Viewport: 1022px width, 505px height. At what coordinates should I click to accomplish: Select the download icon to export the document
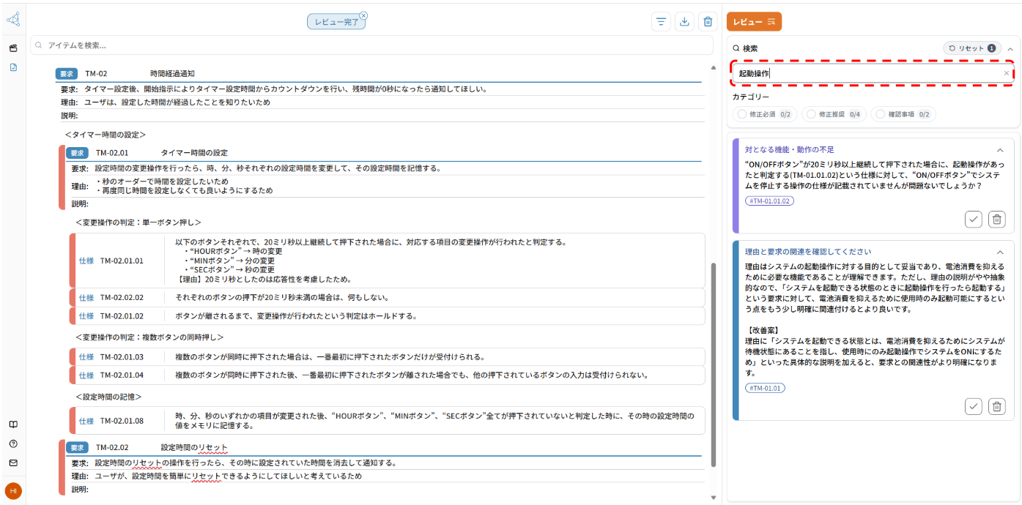684,21
